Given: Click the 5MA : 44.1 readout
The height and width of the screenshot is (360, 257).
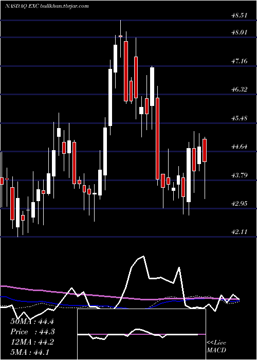Looking at the screenshot, I should pos(30,352).
